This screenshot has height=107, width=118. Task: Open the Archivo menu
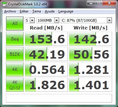point(10,11)
